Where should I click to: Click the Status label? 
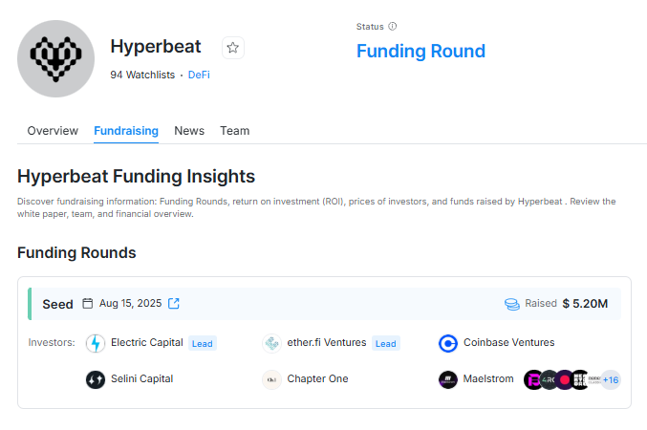370,27
